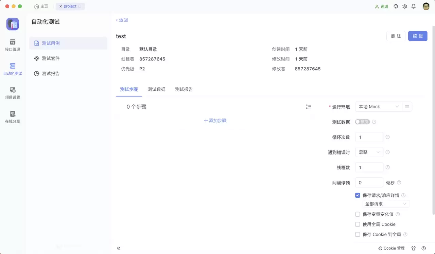The height and width of the screenshot is (254, 435).
Task: Click help icon beside 遇到错误时
Action: click(387, 152)
